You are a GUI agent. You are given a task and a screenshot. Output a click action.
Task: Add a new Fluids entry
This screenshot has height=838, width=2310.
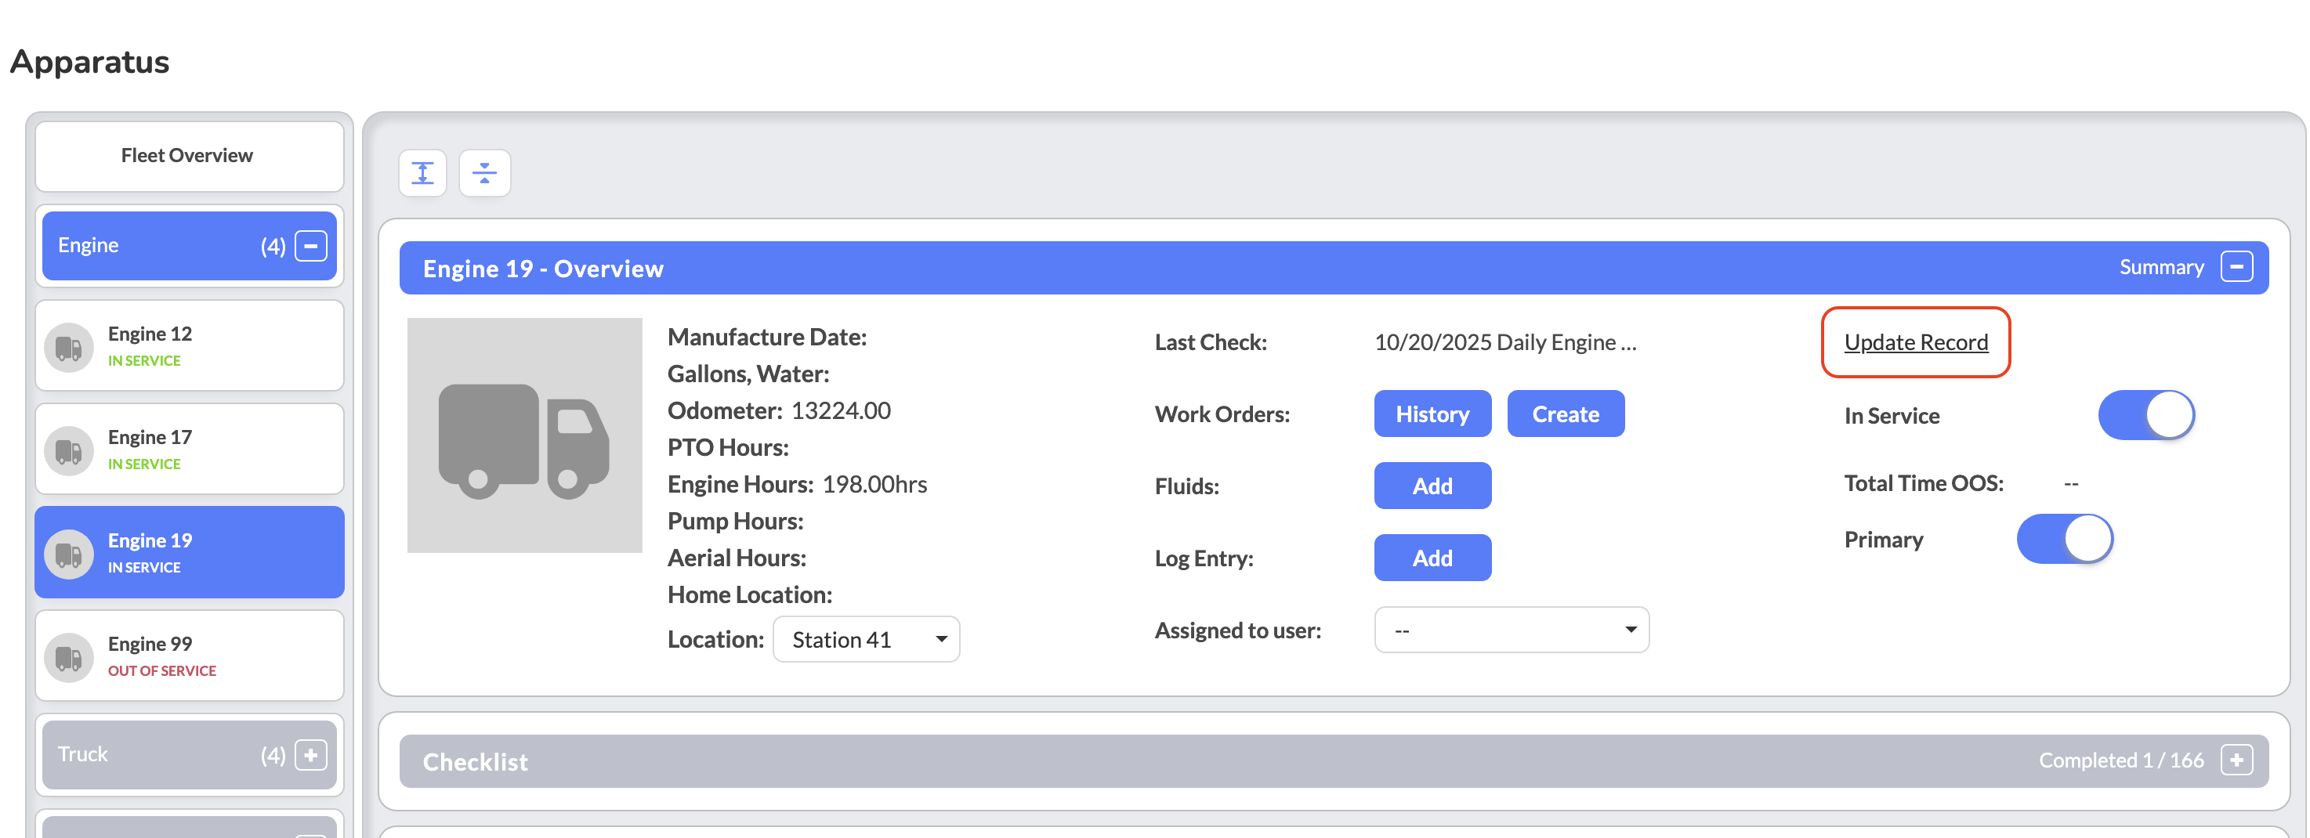(x=1432, y=486)
